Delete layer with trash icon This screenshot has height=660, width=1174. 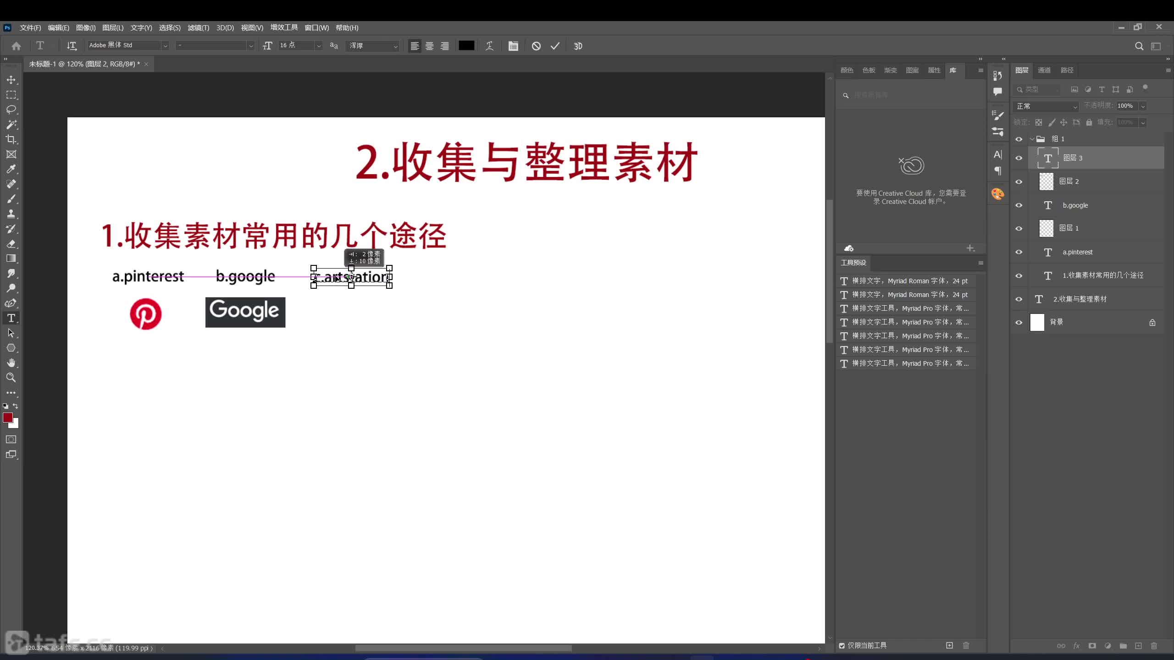pyautogui.click(x=1154, y=646)
